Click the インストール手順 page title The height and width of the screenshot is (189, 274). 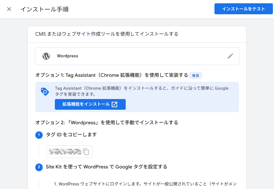coord(44,9)
